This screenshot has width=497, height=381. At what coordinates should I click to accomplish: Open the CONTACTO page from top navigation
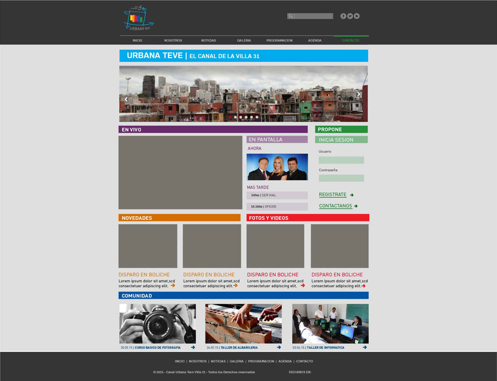pos(350,40)
